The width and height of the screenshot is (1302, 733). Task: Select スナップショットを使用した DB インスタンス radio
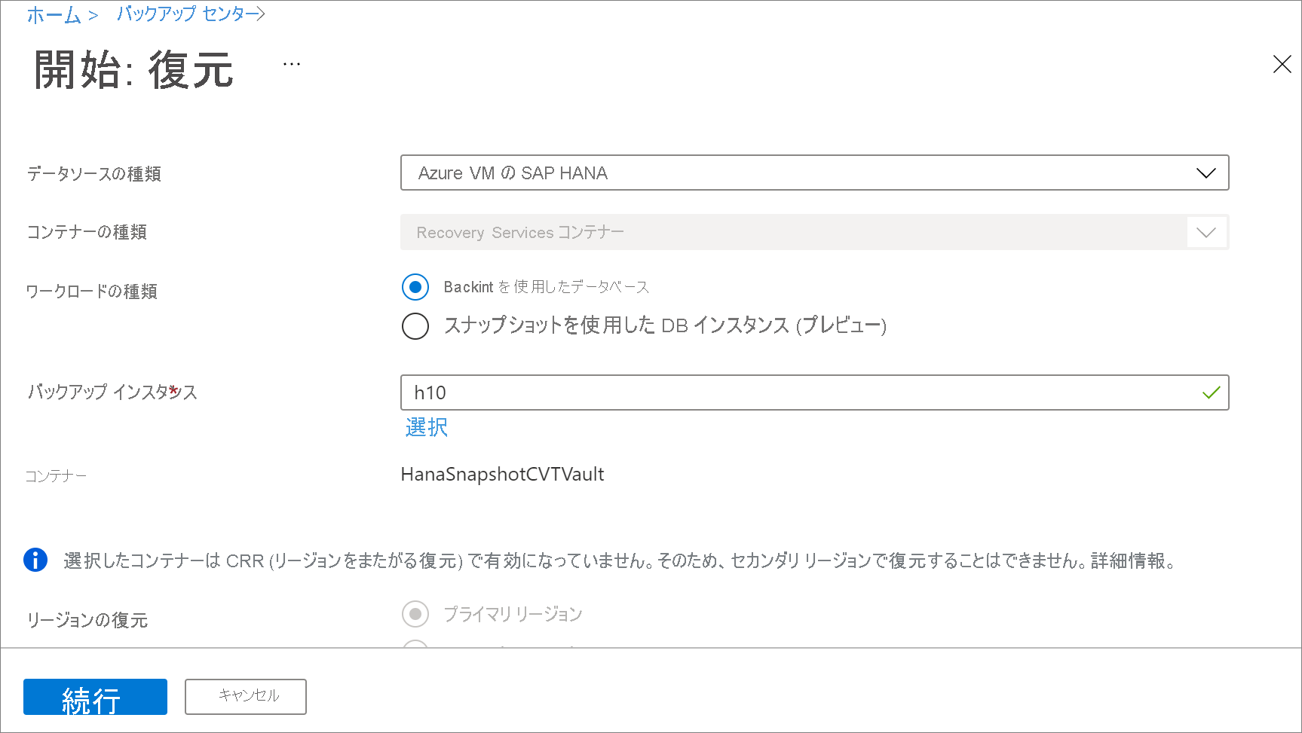tap(415, 326)
